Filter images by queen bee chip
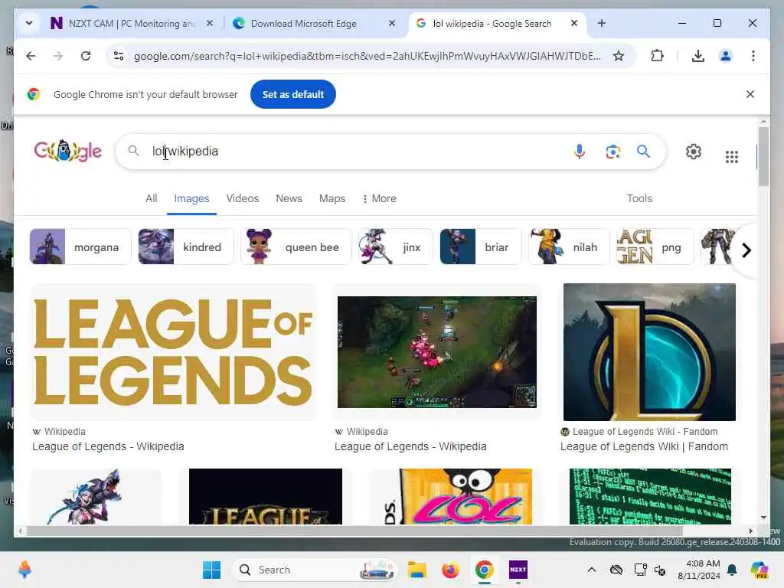This screenshot has width=784, height=588. [x=296, y=247]
